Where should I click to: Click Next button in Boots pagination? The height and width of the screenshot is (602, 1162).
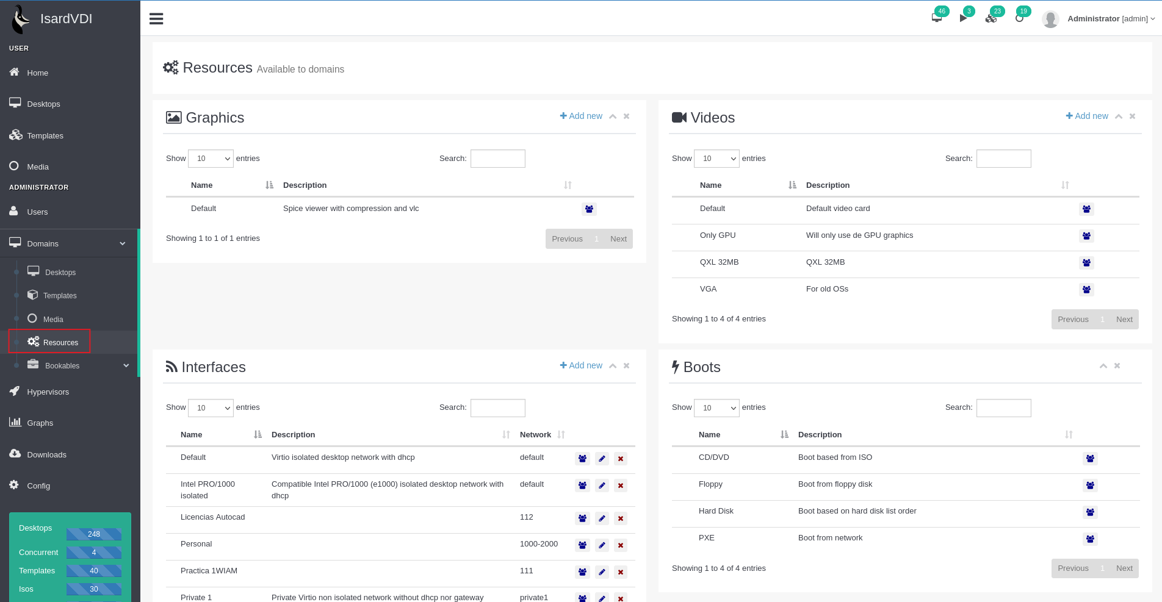coord(1124,568)
